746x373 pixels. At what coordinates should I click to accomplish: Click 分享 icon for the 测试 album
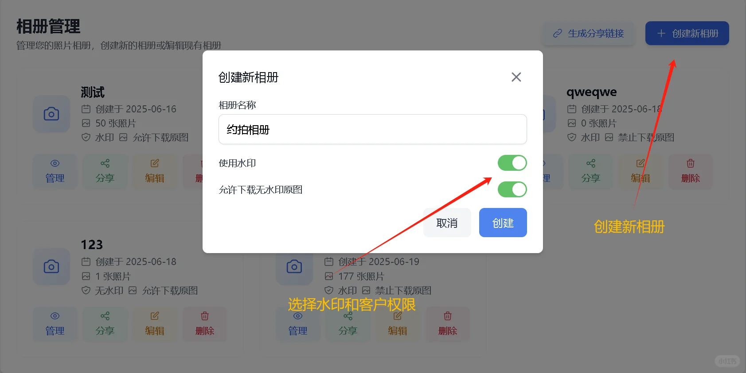(x=105, y=163)
